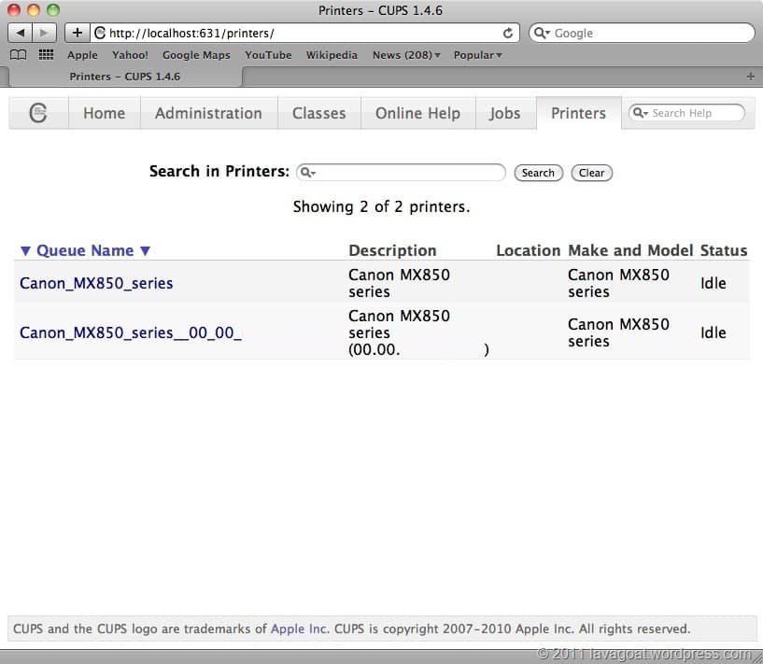Click the localhost:631 address bar

pyautogui.click(x=299, y=33)
